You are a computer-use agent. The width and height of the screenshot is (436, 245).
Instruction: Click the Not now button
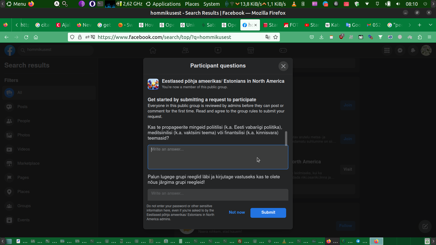tap(237, 213)
